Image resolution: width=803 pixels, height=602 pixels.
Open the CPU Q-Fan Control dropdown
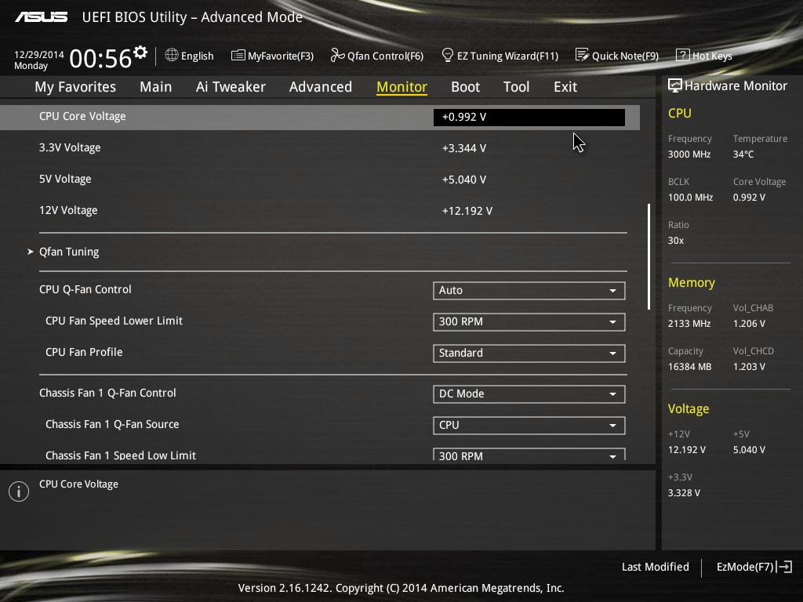[529, 290]
